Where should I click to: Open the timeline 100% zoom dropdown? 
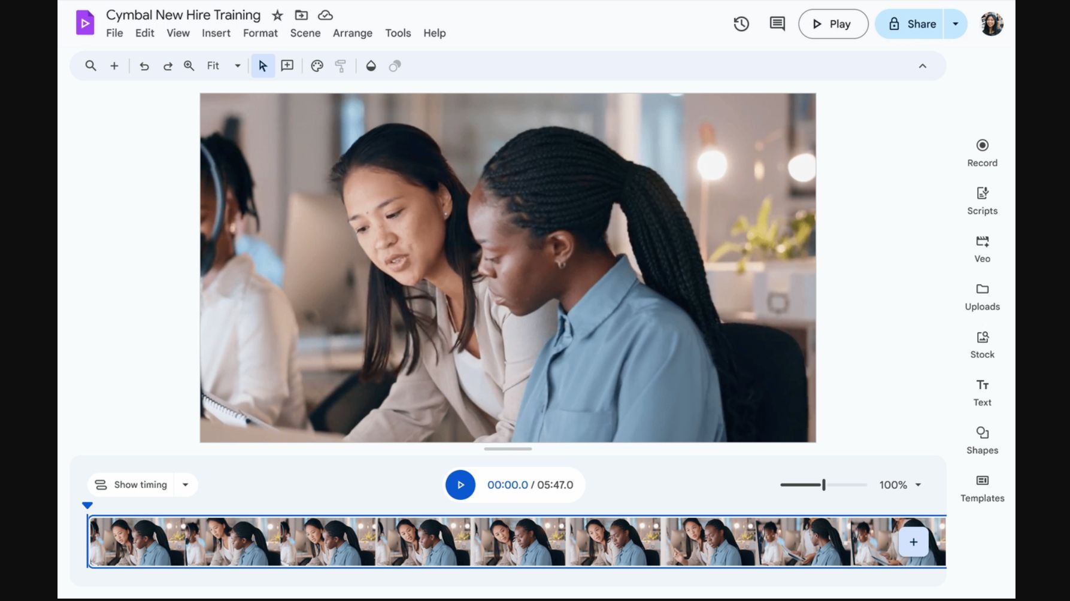(x=918, y=485)
